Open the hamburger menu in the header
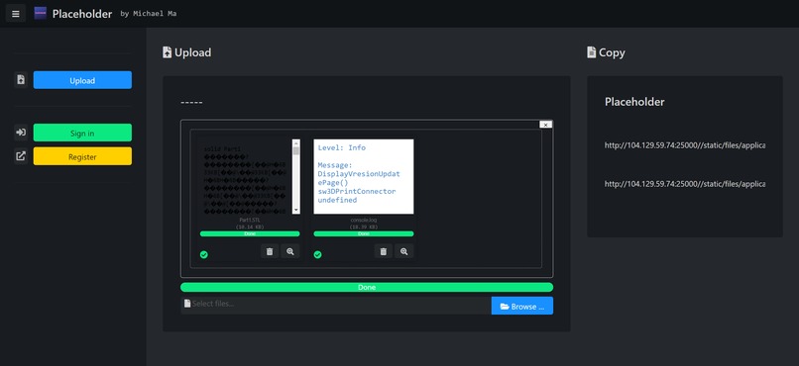Screen dimensions: 799x366 point(15,14)
